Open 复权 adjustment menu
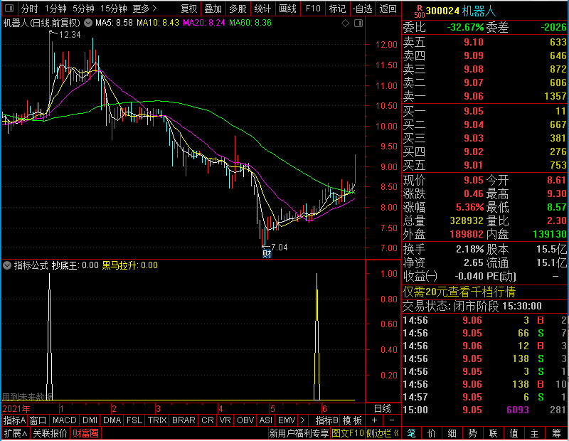This screenshot has width=569, height=441. [x=188, y=9]
